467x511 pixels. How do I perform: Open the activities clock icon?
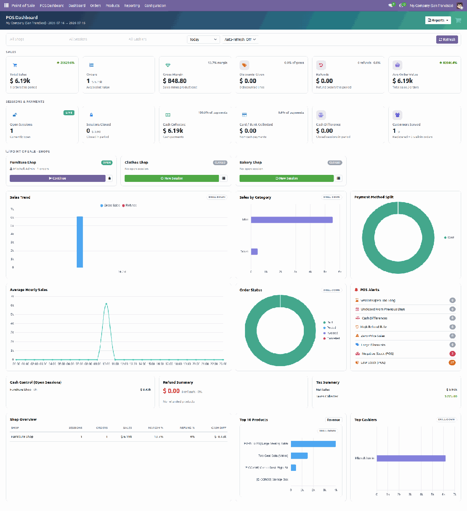point(402,5)
